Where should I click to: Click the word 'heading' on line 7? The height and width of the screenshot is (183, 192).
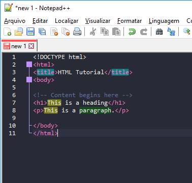point(95,103)
